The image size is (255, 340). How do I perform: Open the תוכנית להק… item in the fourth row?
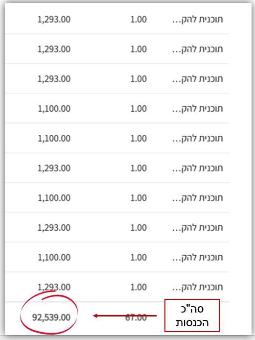[198, 108]
